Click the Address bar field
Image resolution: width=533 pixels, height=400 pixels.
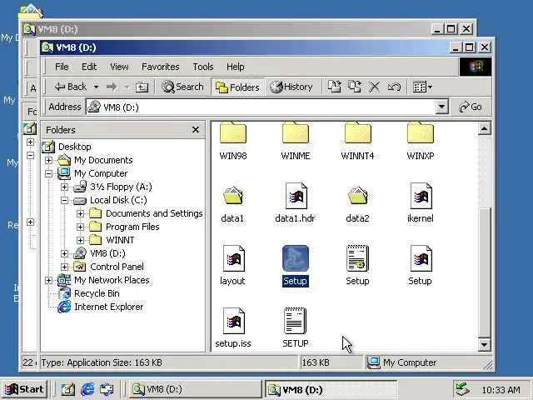click(x=261, y=107)
